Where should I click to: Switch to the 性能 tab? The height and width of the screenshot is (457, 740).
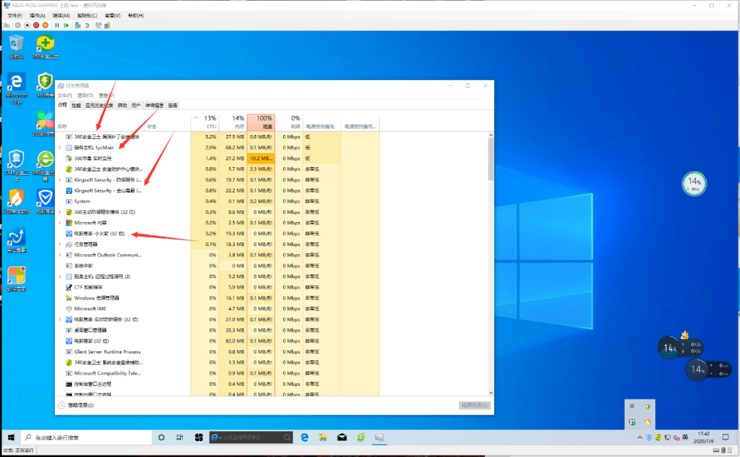coord(77,106)
